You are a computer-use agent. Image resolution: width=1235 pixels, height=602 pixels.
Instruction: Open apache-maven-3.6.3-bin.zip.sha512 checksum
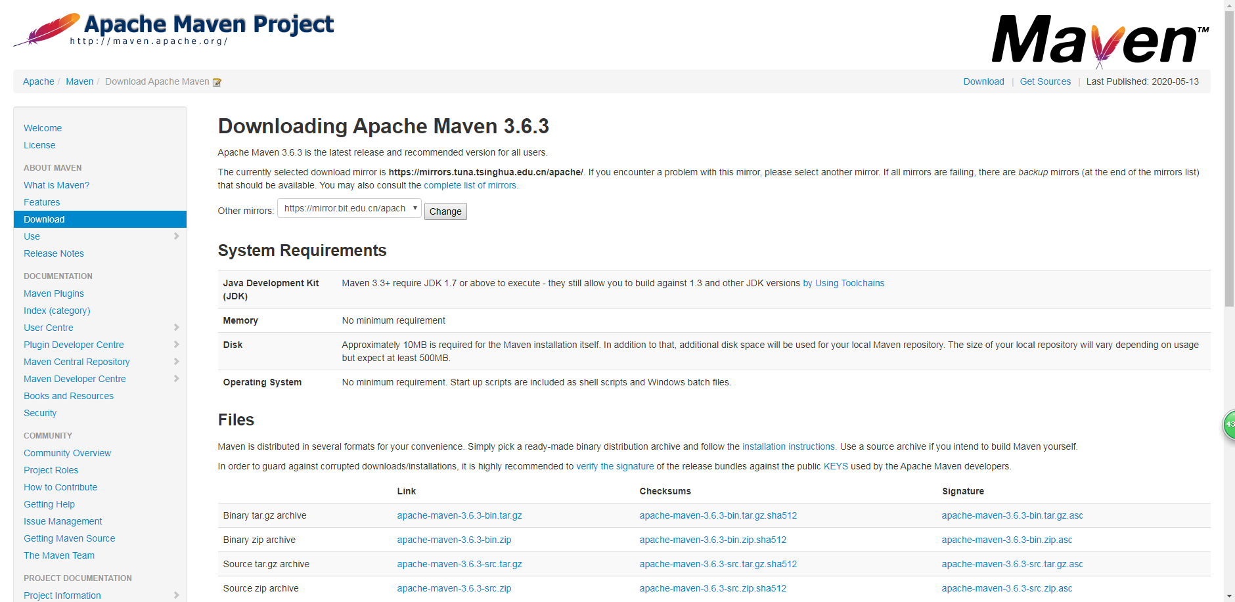[x=713, y=540]
